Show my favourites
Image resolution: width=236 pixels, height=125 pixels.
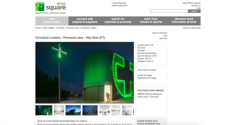pyautogui.click(x=192, y=28)
